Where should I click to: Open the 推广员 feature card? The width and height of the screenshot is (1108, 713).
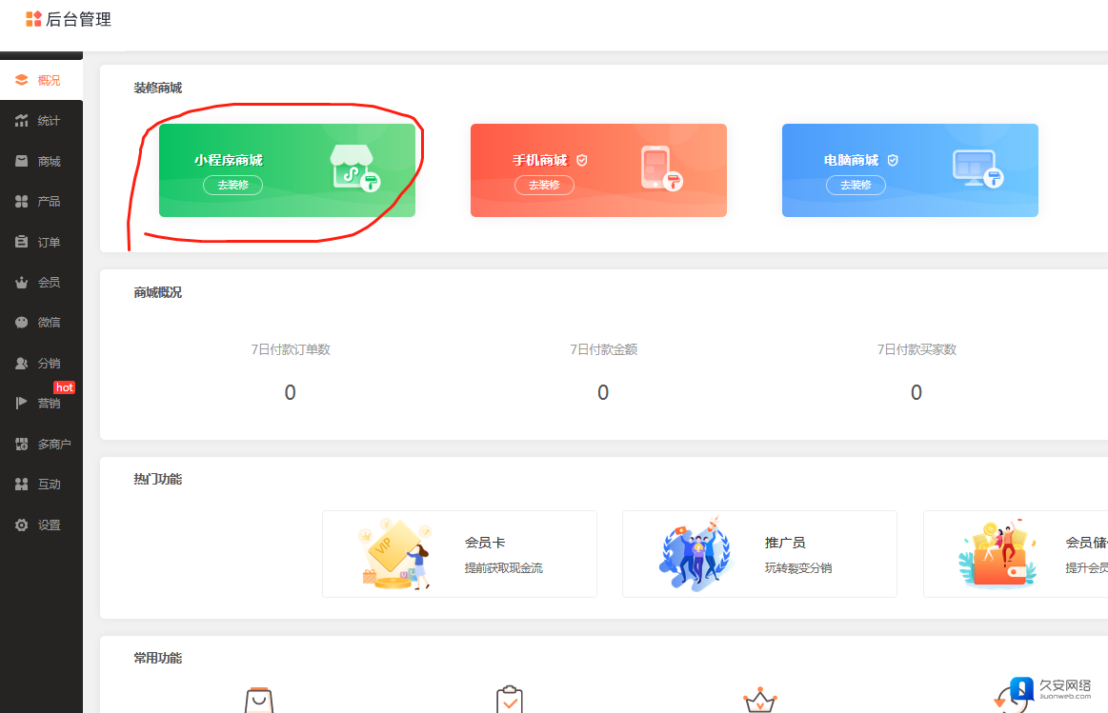759,554
